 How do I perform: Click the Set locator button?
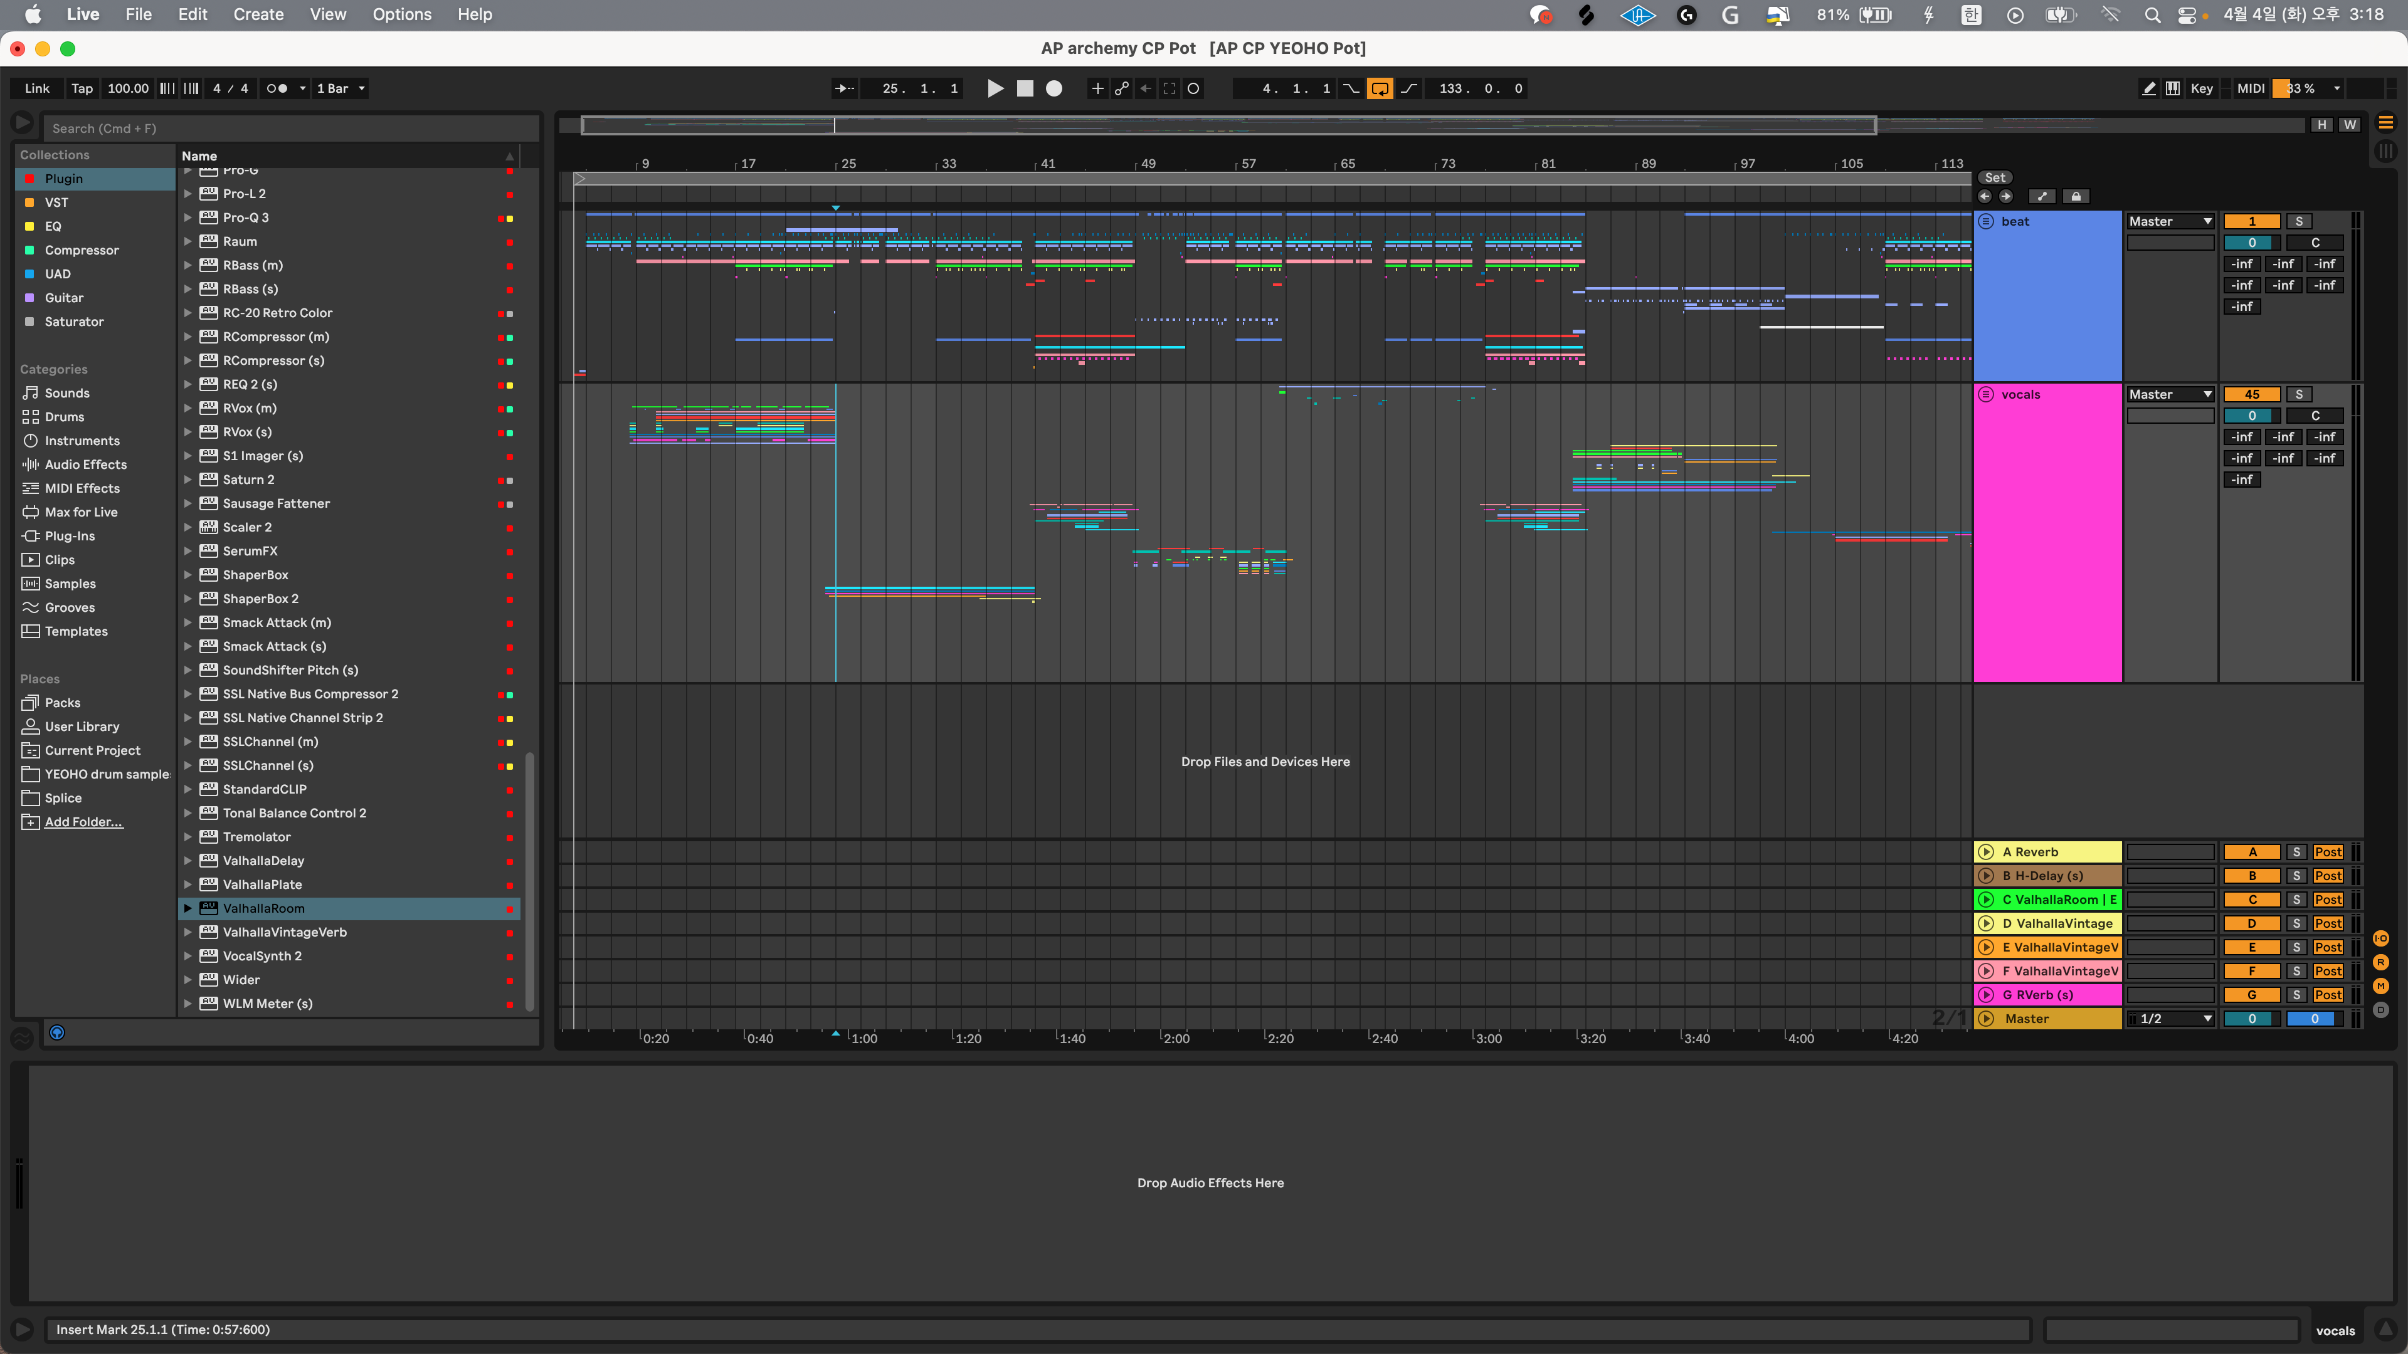(1995, 177)
